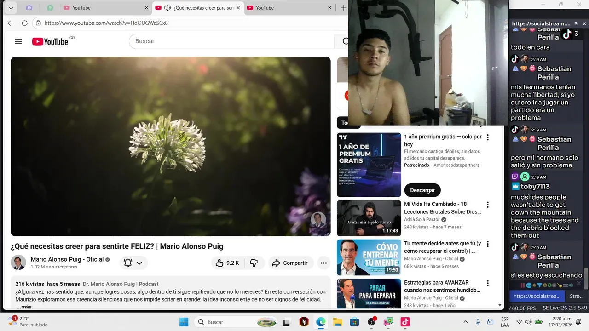Screen dimensions: 589x331
Task: Open the volume tray icon
Action: [x=529, y=322]
